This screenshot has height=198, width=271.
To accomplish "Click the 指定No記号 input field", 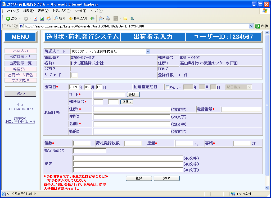I will point(90,151).
